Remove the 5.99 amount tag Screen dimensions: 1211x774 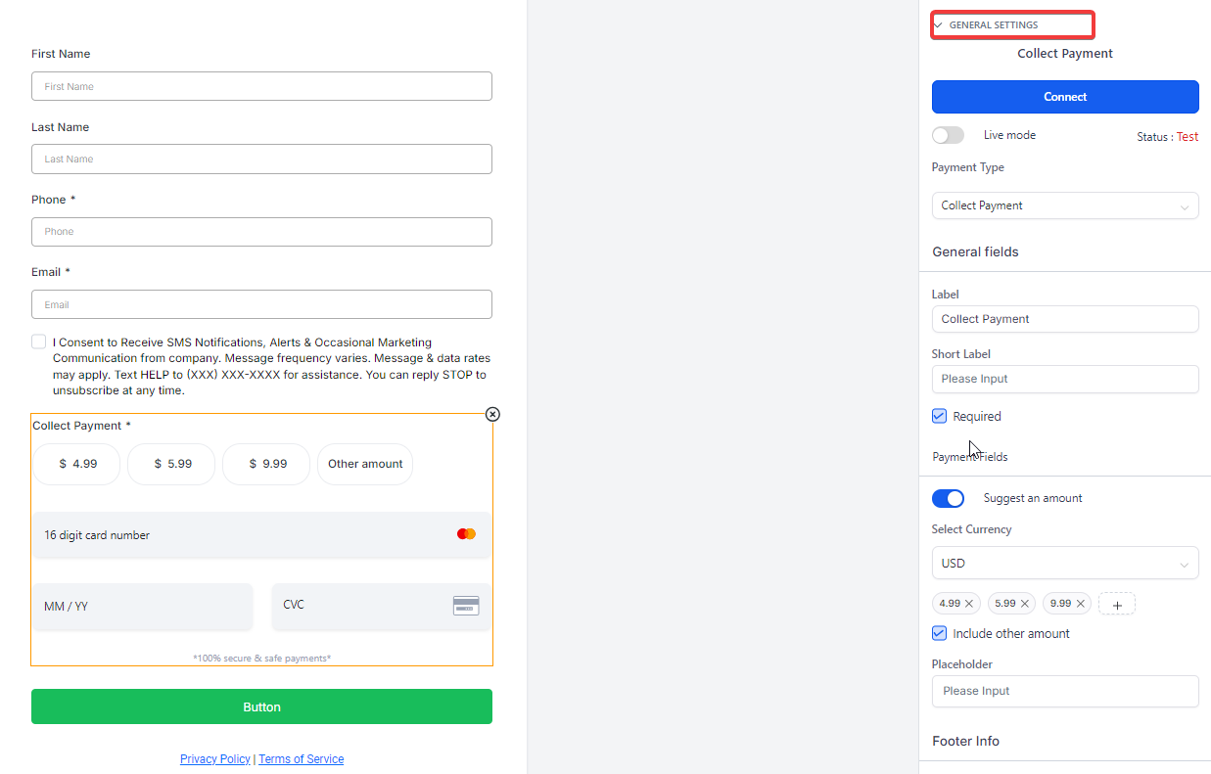coord(1025,604)
